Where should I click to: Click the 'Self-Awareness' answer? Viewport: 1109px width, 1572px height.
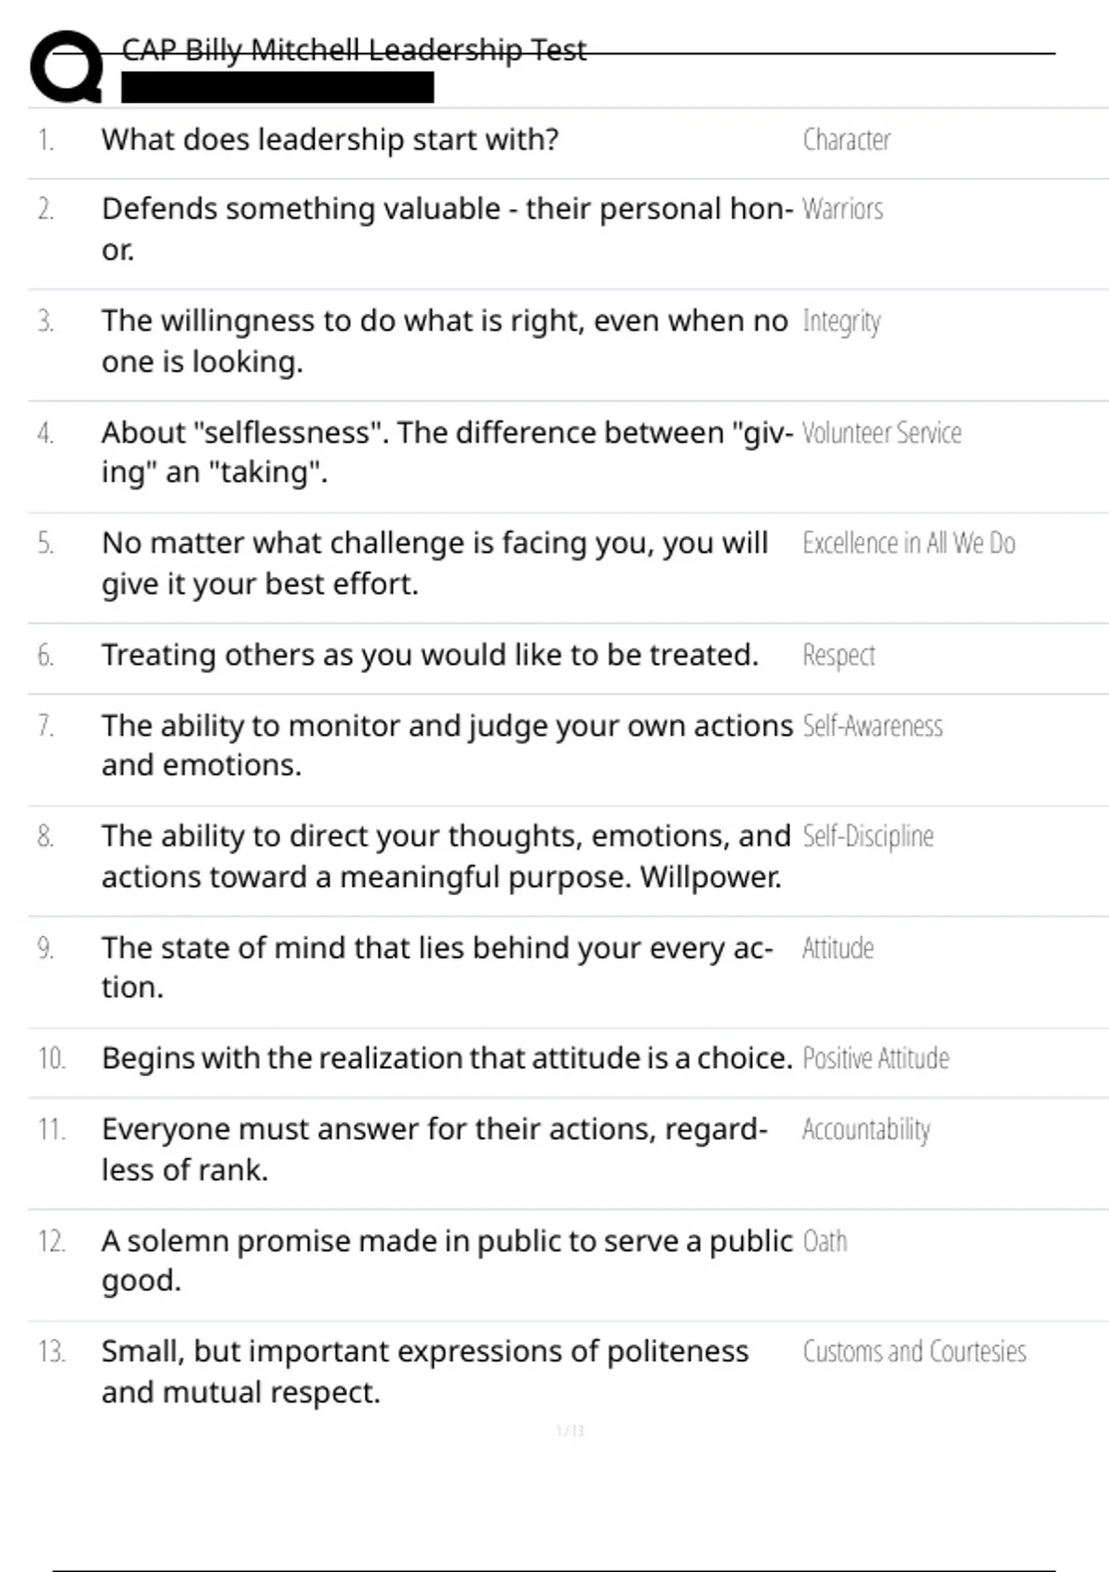(872, 726)
